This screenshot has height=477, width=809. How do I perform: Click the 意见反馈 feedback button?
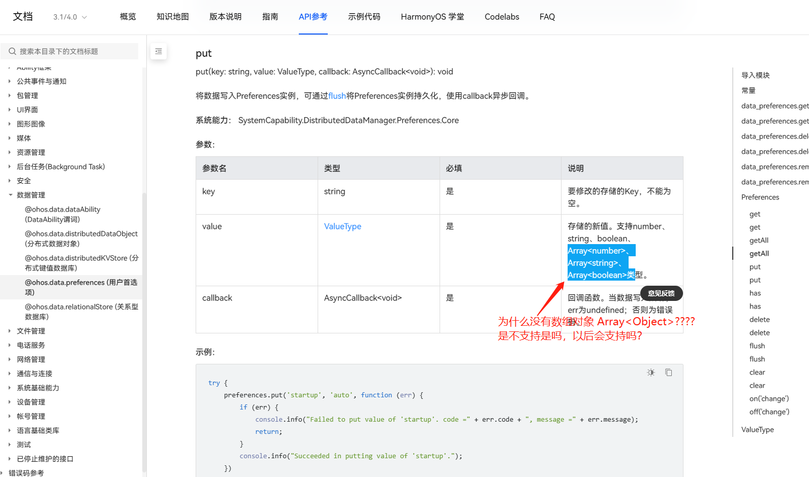662,293
